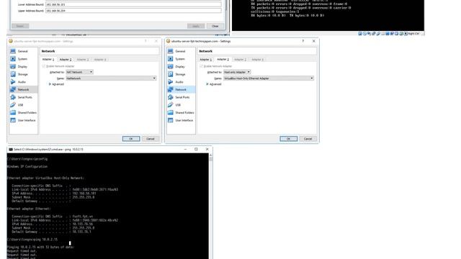The height and width of the screenshot is (259, 461).
Task: Click Apply button in DHCP dialog
Action: 196,26
